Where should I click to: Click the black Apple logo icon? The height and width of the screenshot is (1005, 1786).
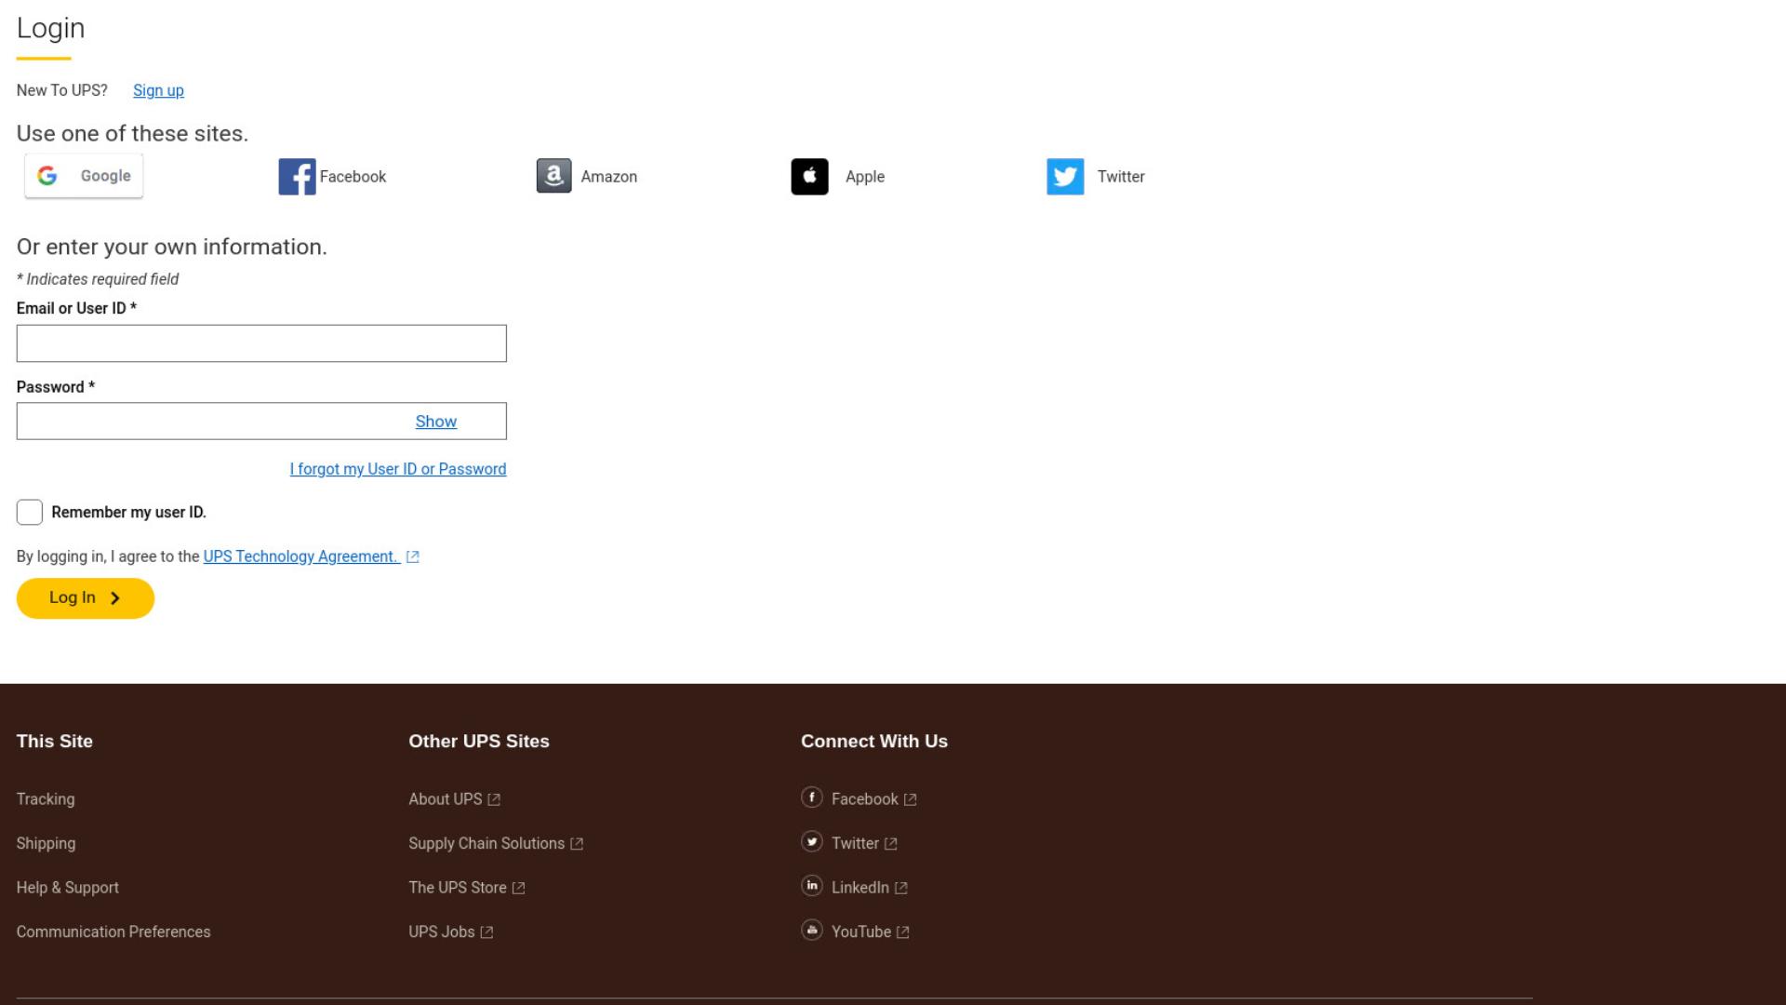coord(809,177)
